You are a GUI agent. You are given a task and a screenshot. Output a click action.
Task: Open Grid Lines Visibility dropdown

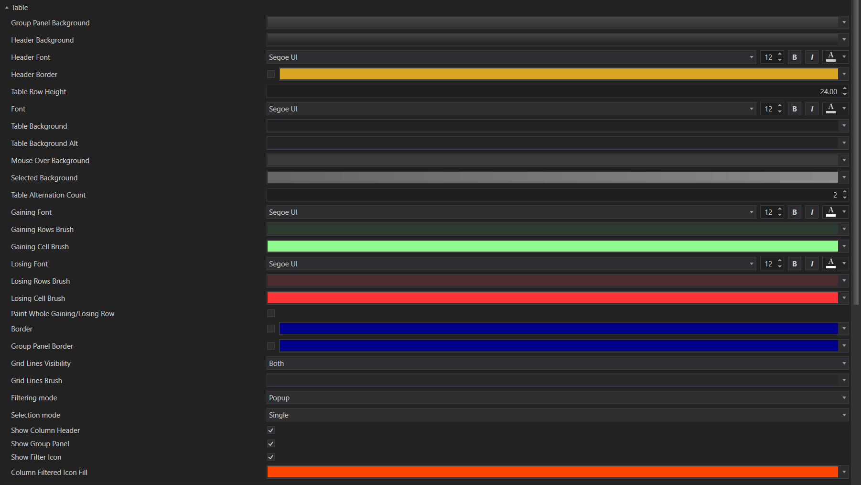pos(557,364)
